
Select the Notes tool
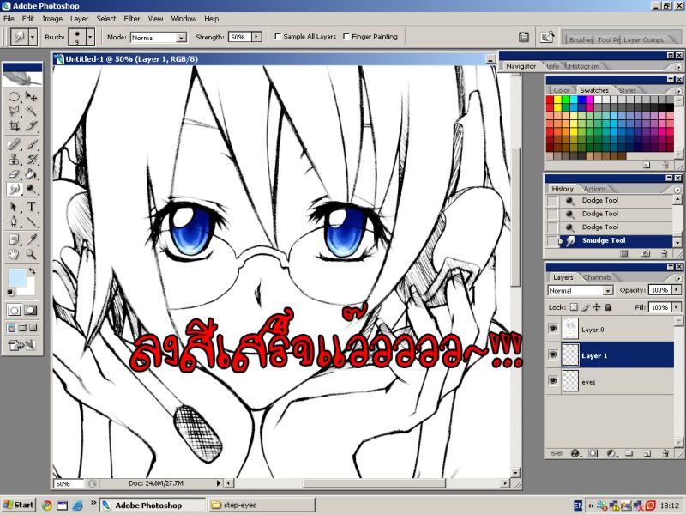(14, 239)
